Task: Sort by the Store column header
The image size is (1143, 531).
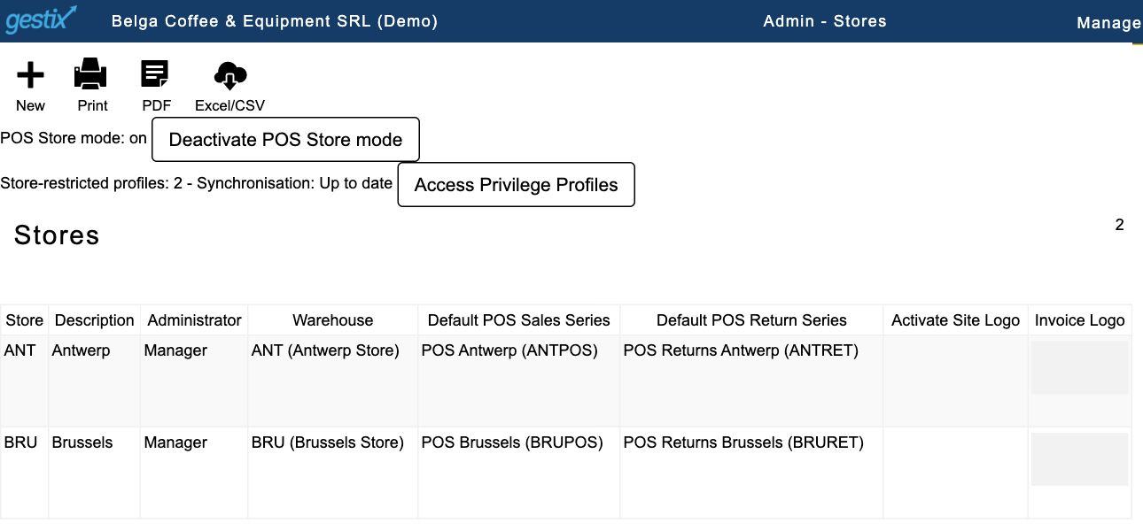Action: 24,320
